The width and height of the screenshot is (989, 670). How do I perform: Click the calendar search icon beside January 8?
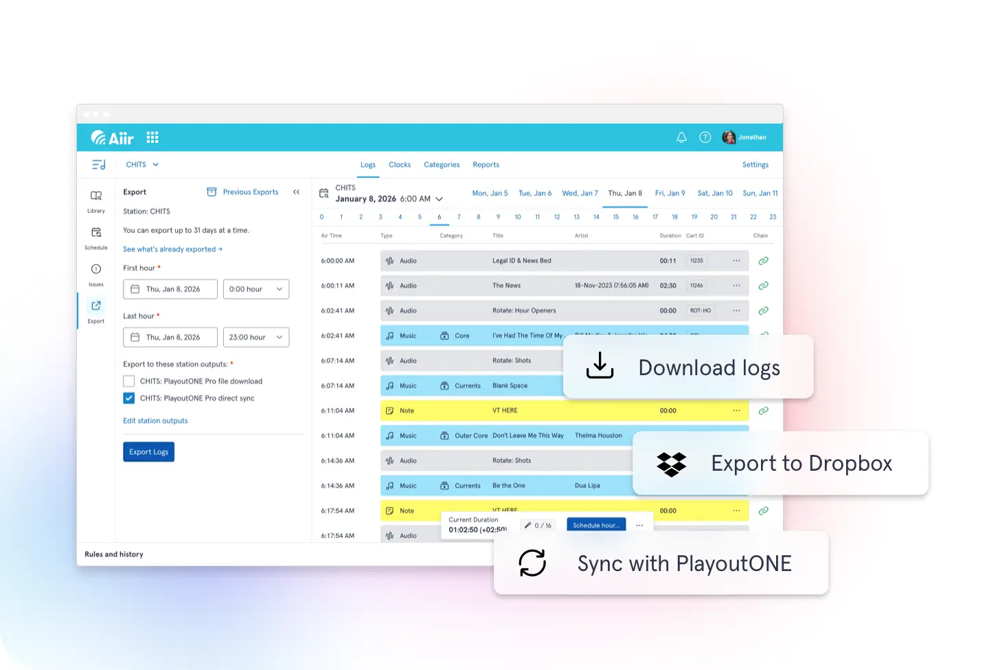(323, 193)
